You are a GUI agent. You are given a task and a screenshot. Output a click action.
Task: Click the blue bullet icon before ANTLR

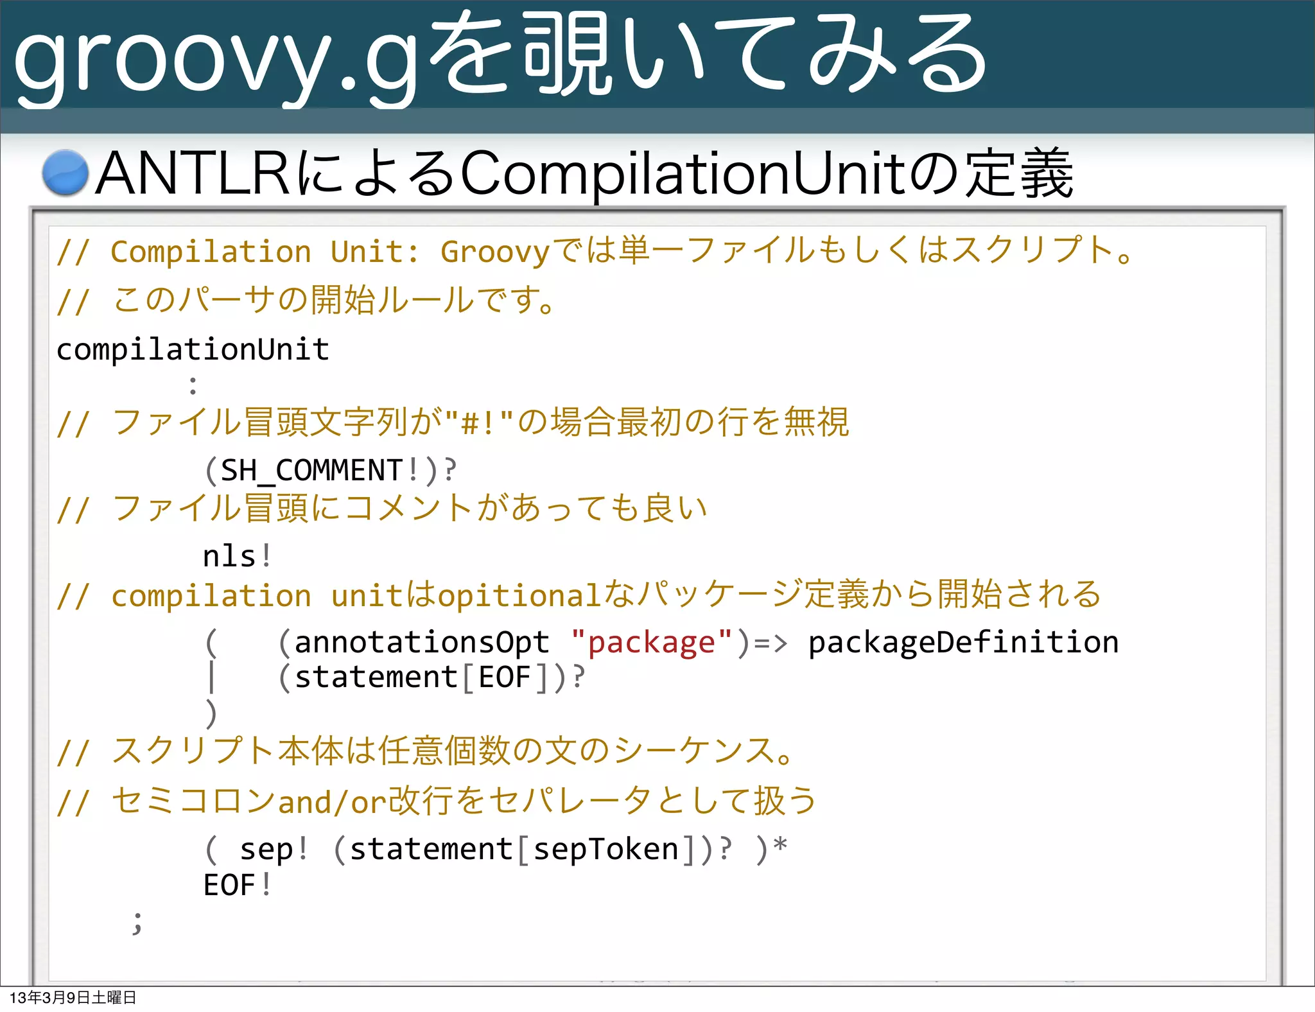click(65, 172)
